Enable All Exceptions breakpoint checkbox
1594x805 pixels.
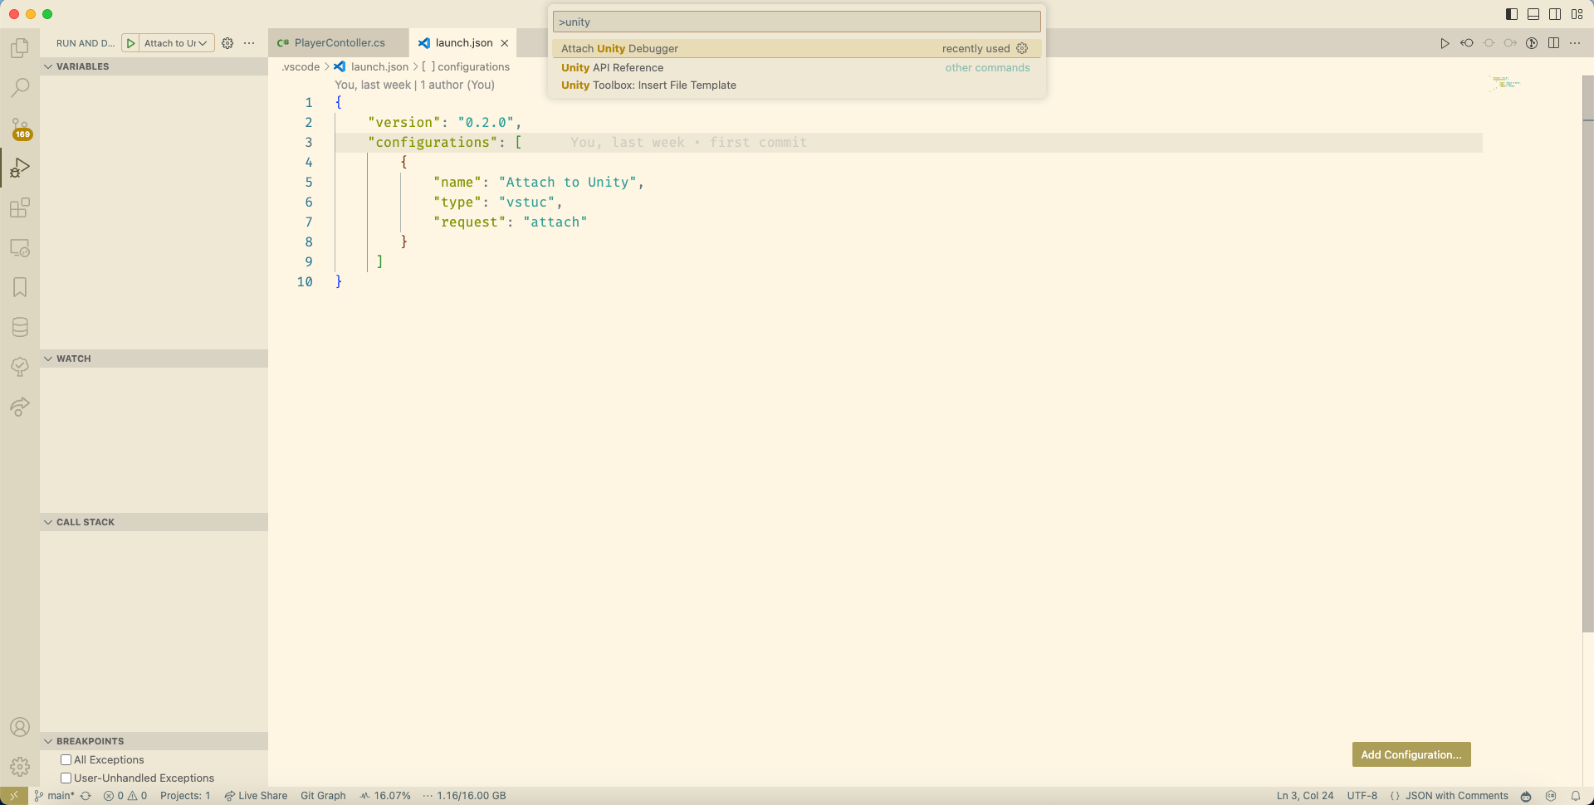pyautogui.click(x=66, y=759)
